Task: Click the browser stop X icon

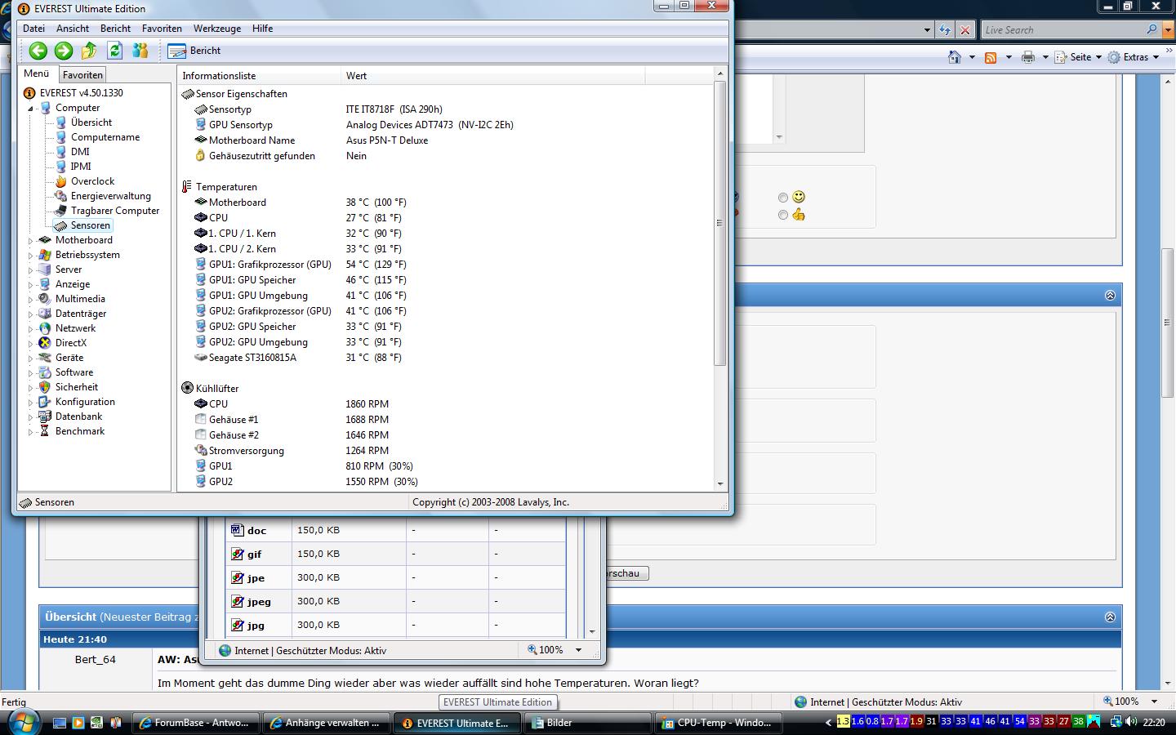Action: point(965,30)
